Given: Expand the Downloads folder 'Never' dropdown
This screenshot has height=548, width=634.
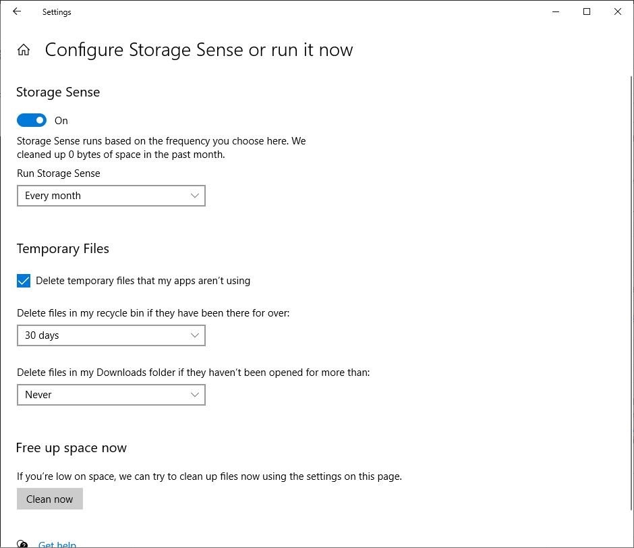Looking at the screenshot, I should [x=111, y=395].
